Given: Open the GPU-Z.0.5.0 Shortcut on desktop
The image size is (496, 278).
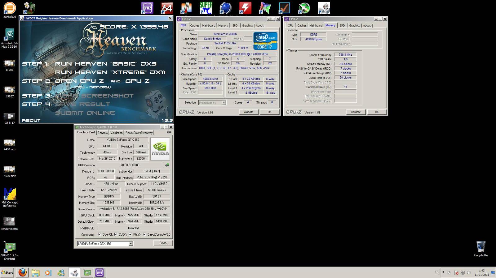Looking at the screenshot, I should [10, 251].
